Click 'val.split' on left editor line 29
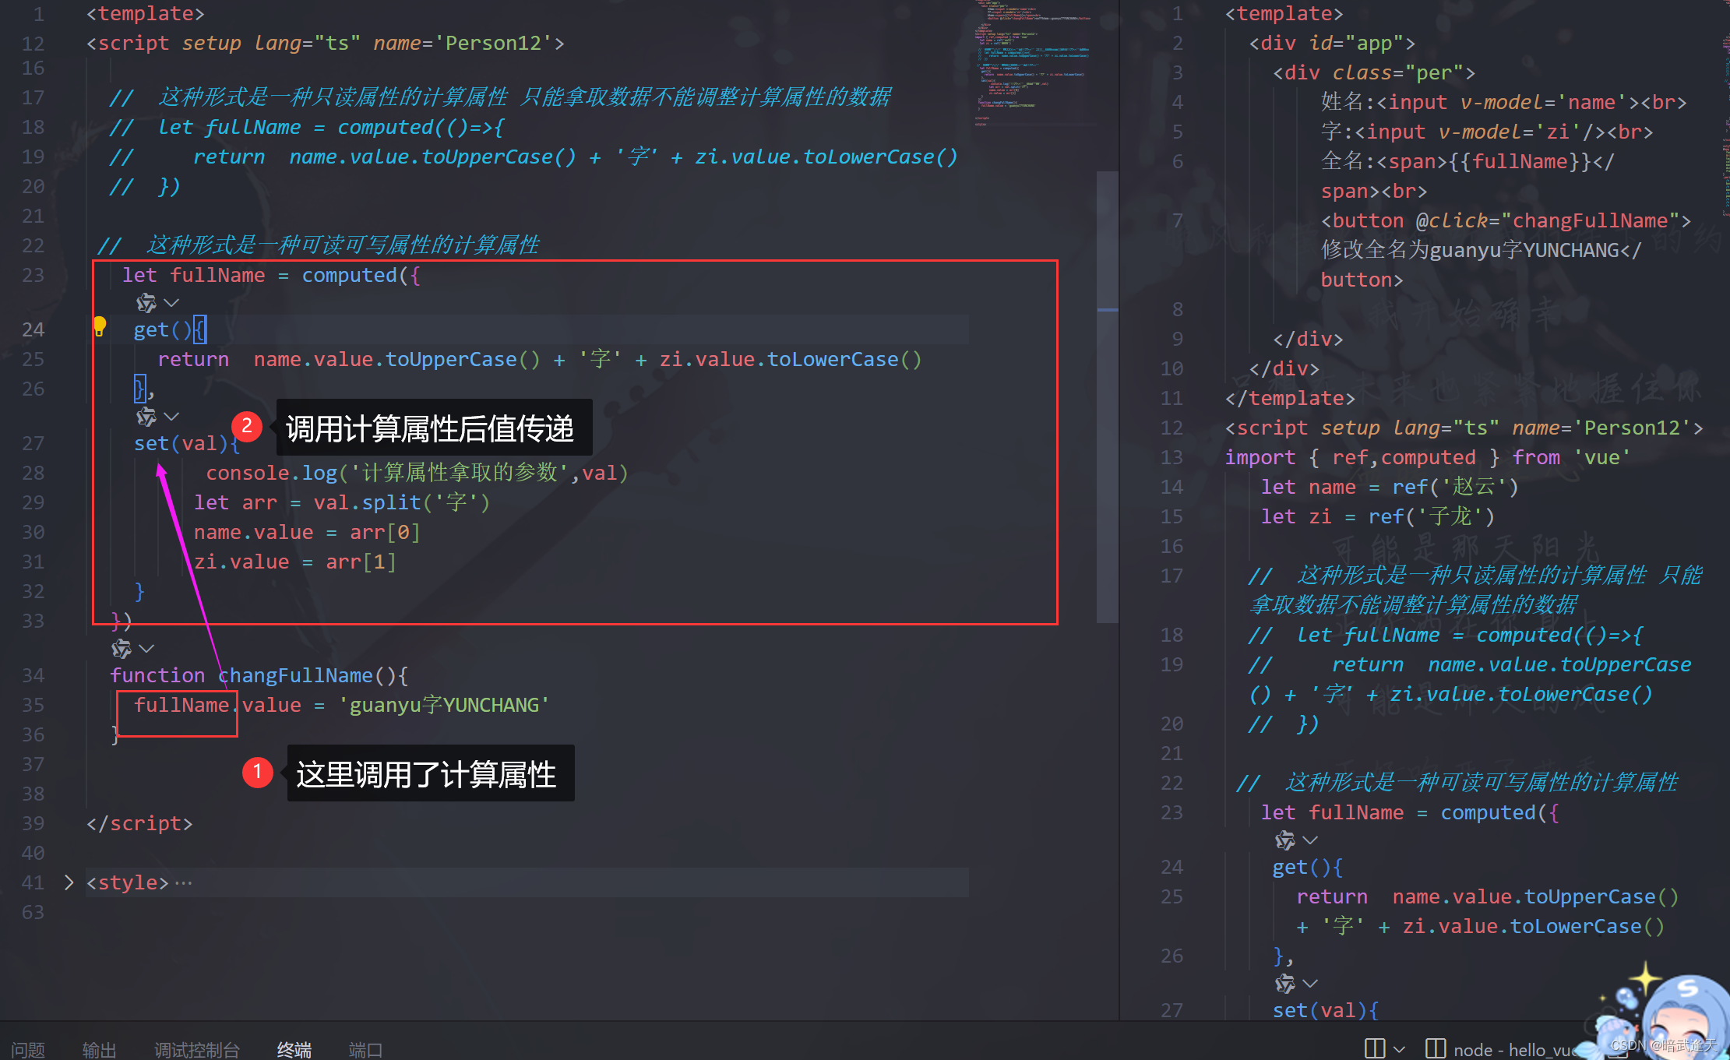Viewport: 1730px width, 1060px height. click(x=367, y=502)
